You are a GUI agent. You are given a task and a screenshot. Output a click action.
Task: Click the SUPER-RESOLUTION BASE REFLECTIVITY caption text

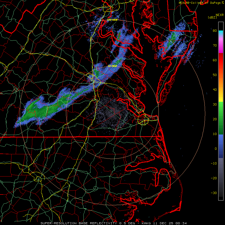79,223
